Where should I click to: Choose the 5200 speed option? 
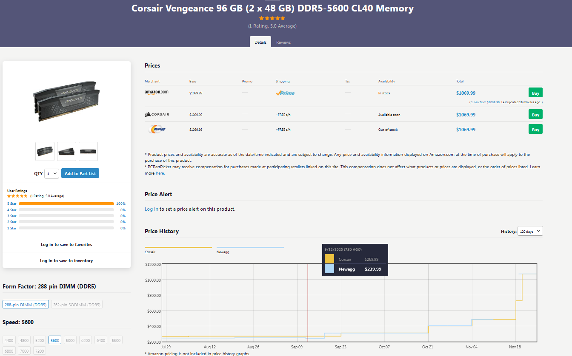pyautogui.click(x=40, y=340)
